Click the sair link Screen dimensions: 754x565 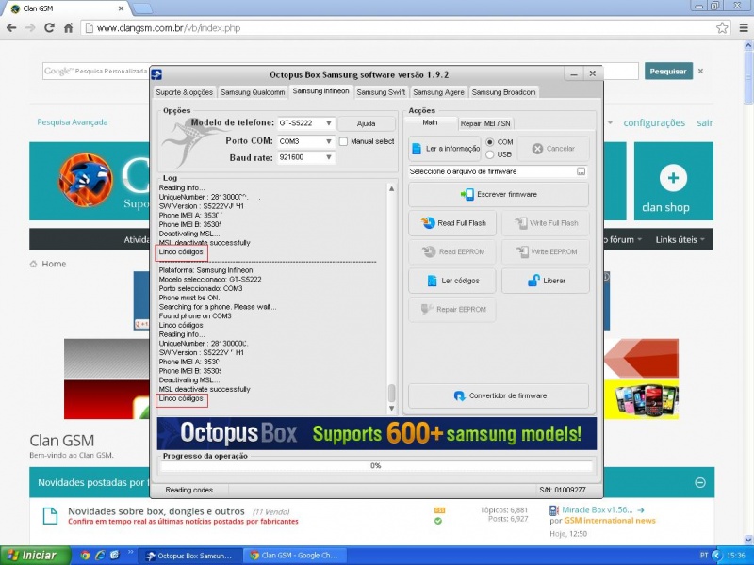point(704,123)
